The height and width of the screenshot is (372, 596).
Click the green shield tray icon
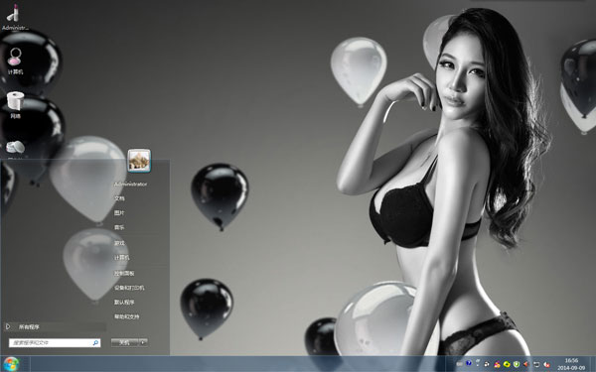point(517,364)
